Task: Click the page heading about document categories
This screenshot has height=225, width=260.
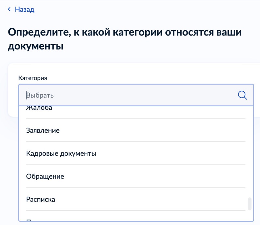Action: pyautogui.click(x=125, y=38)
